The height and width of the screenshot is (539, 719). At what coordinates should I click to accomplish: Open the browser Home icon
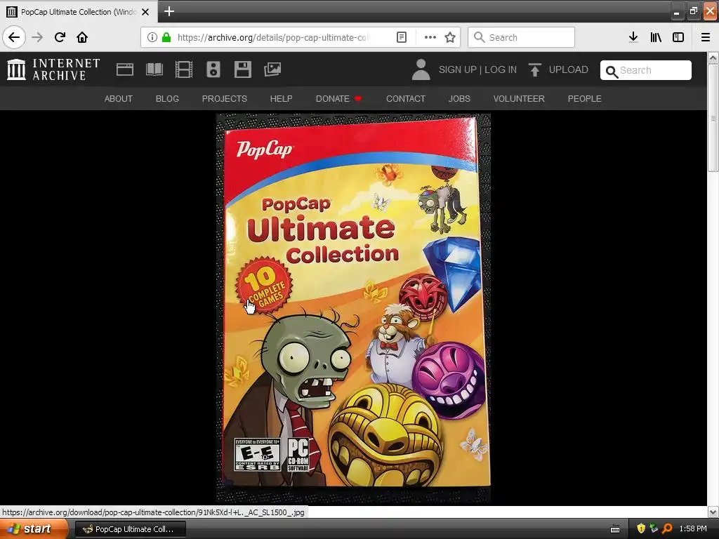pos(82,37)
